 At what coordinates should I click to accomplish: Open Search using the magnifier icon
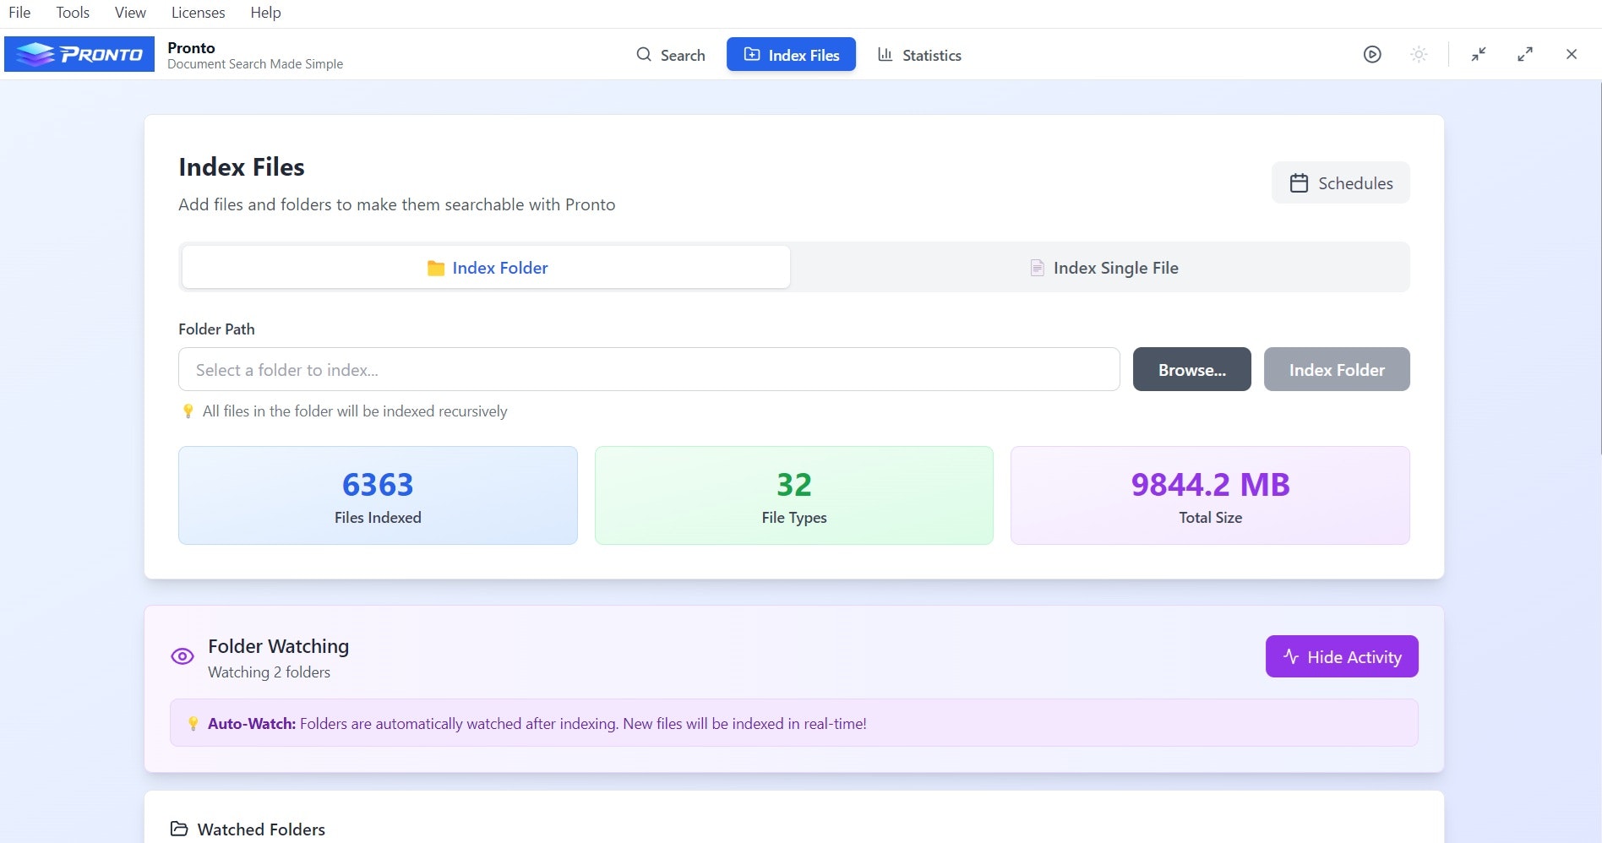coord(644,54)
